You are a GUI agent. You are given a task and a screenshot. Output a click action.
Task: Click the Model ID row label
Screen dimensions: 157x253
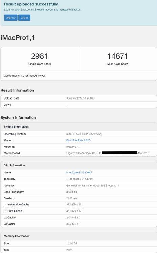point(9,147)
